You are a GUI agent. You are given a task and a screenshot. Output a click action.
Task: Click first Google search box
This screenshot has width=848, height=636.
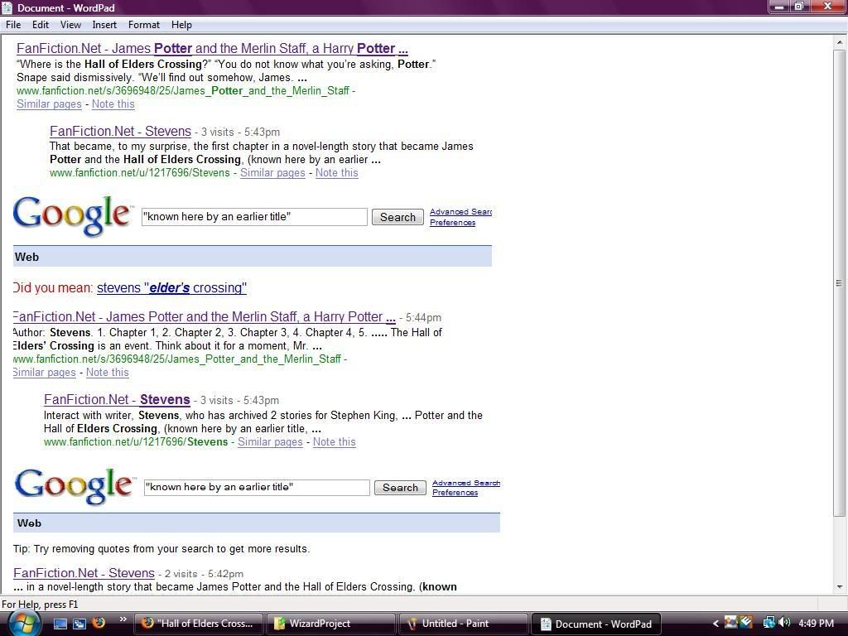pos(254,217)
